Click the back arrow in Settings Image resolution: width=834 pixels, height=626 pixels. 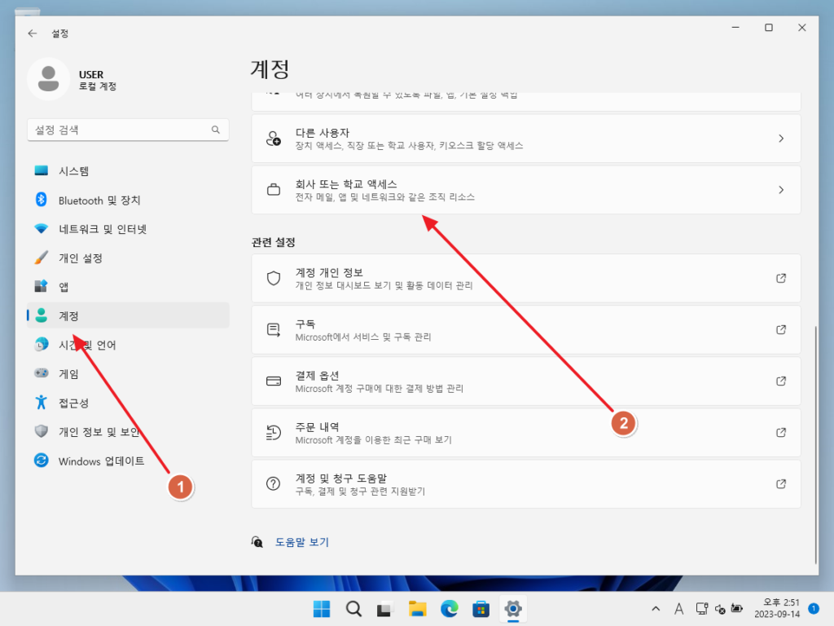31,33
